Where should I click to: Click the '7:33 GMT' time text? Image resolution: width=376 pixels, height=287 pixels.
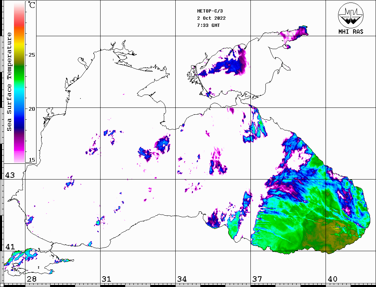tap(208, 25)
